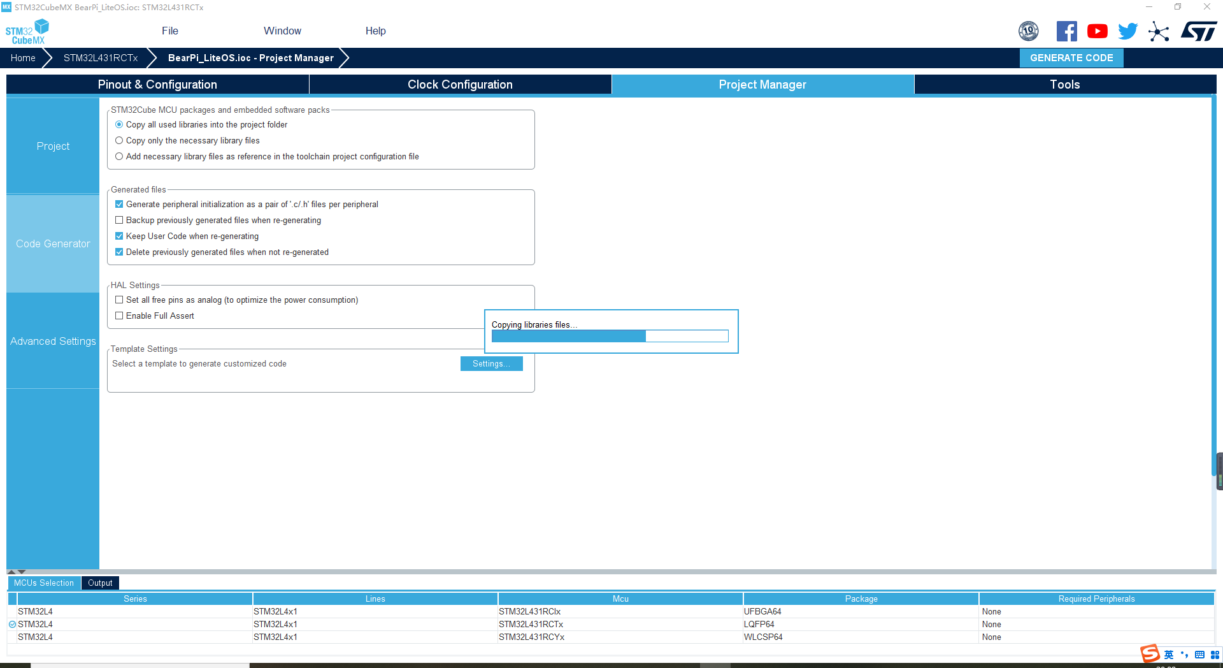Screen dimensions: 1223x668
Task: Open the Project side section
Action: click(x=53, y=146)
